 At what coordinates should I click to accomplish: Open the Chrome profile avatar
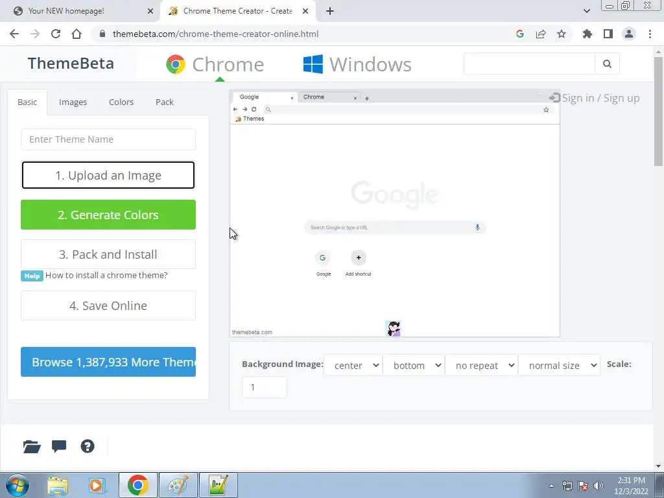(629, 34)
